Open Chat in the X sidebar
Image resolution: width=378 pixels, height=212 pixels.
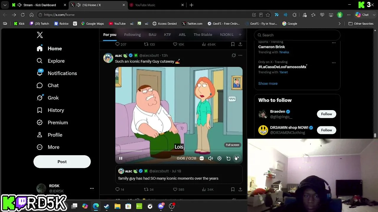(48, 85)
